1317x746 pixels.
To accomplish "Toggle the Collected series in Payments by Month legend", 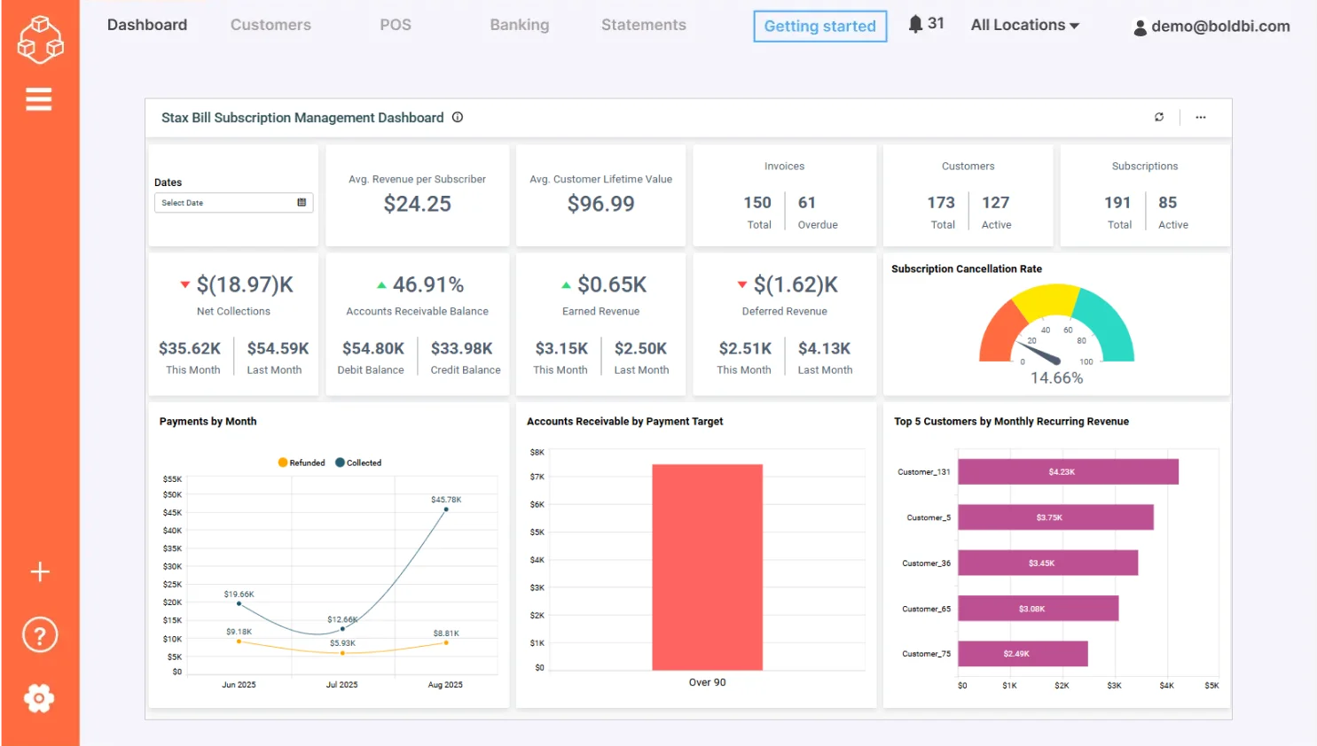I will (x=358, y=462).
